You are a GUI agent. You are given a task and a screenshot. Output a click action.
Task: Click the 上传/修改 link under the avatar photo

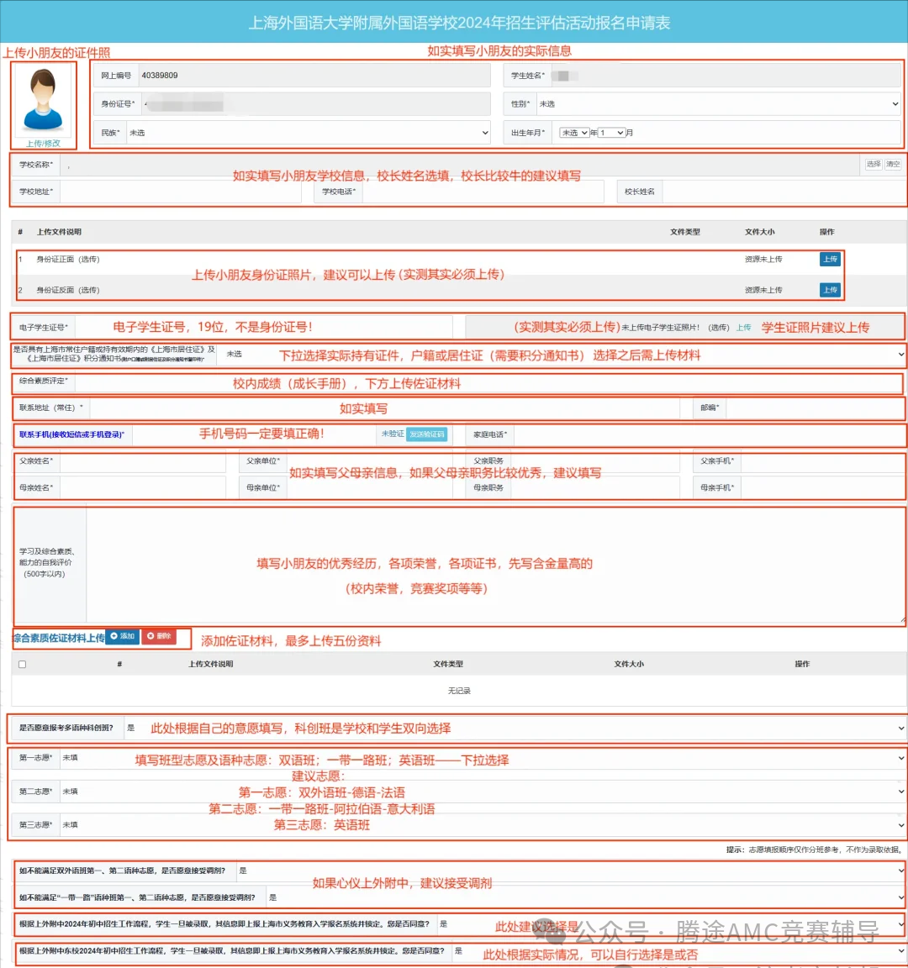[43, 143]
